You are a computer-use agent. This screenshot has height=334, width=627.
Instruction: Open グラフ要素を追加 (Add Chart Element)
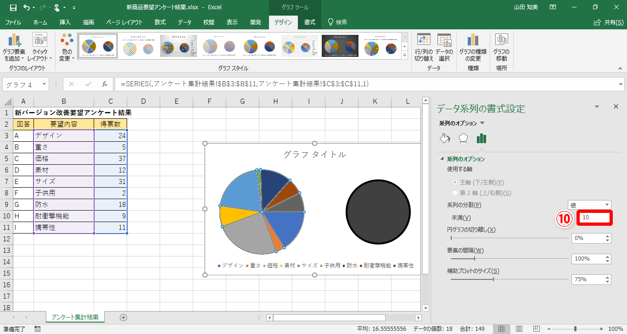[14, 48]
